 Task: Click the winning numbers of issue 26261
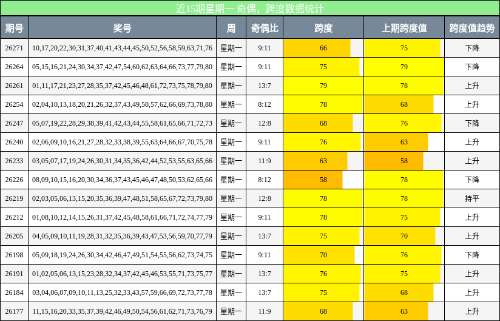pyautogui.click(x=123, y=86)
